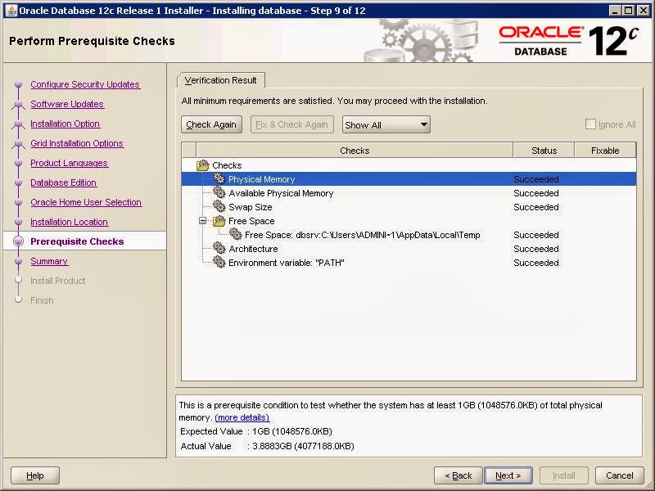Click the Check Again button
Image resolution: width=655 pixels, height=491 pixels.
(x=211, y=124)
